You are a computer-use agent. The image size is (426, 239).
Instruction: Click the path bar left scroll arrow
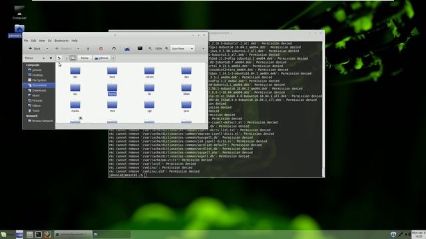(x=67, y=58)
